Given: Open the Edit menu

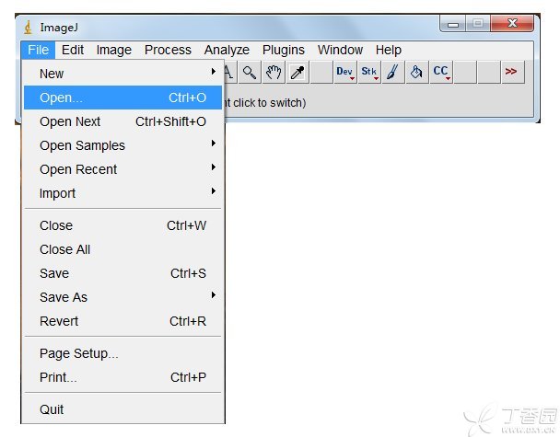Looking at the screenshot, I should point(73,50).
